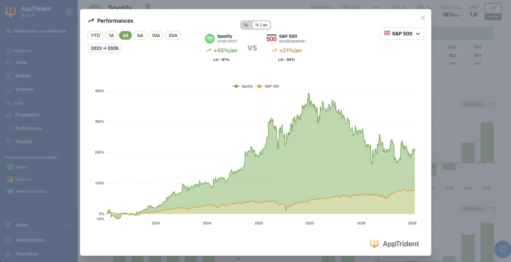Expand the +239%/an chart fullscreen icon
Screen dimensions: 511x262
click(493, 209)
